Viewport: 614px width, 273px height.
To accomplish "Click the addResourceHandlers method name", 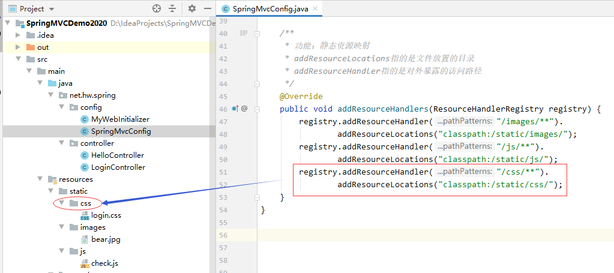I will [x=383, y=109].
